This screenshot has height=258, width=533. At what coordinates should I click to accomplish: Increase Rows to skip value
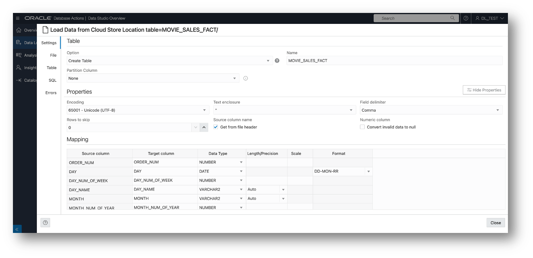pos(204,127)
